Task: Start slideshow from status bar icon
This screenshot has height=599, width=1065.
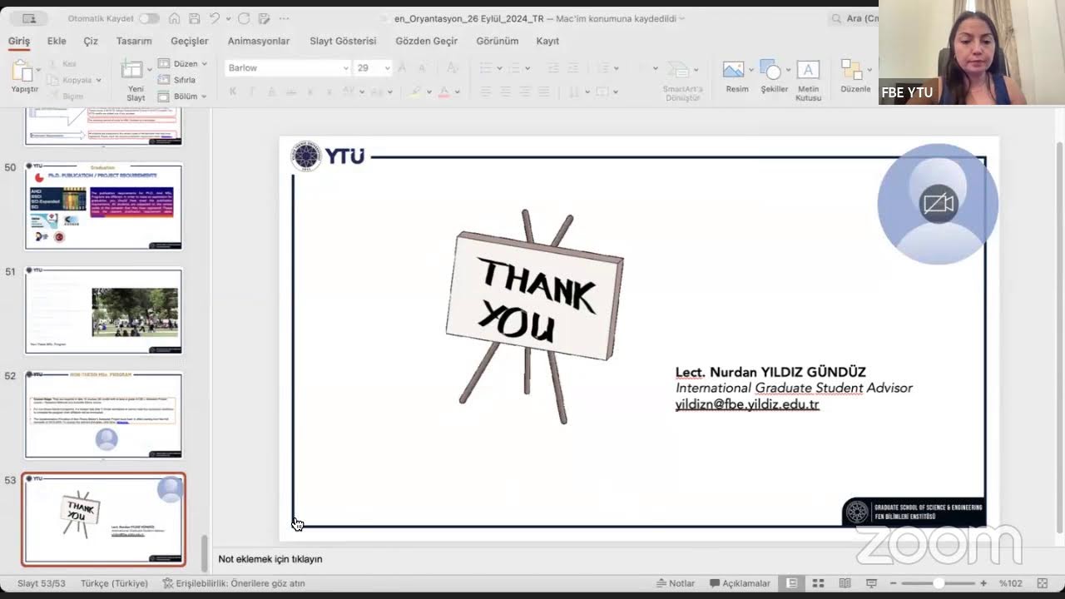Action: coord(871,583)
